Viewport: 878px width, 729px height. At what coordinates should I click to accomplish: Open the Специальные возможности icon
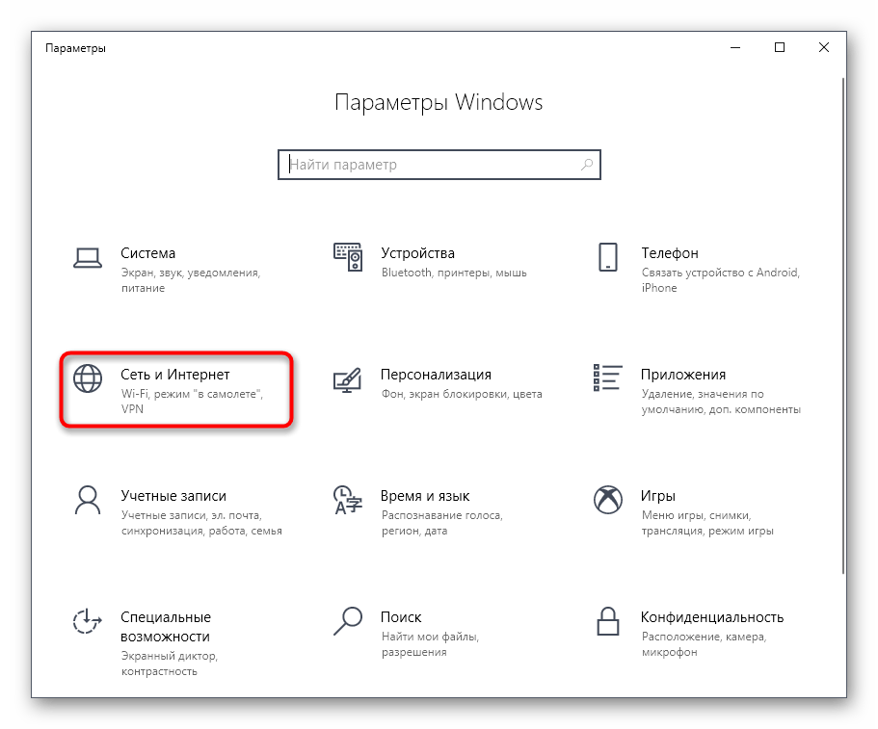(88, 621)
